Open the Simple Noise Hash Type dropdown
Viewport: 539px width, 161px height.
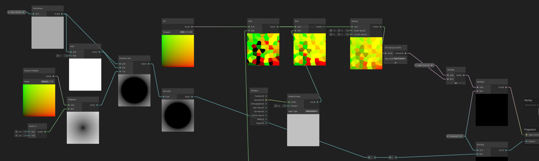pos(312,111)
